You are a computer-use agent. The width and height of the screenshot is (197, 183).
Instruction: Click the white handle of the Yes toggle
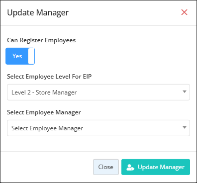(x=31, y=56)
